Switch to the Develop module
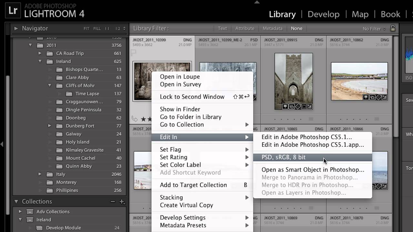 pyautogui.click(x=323, y=14)
